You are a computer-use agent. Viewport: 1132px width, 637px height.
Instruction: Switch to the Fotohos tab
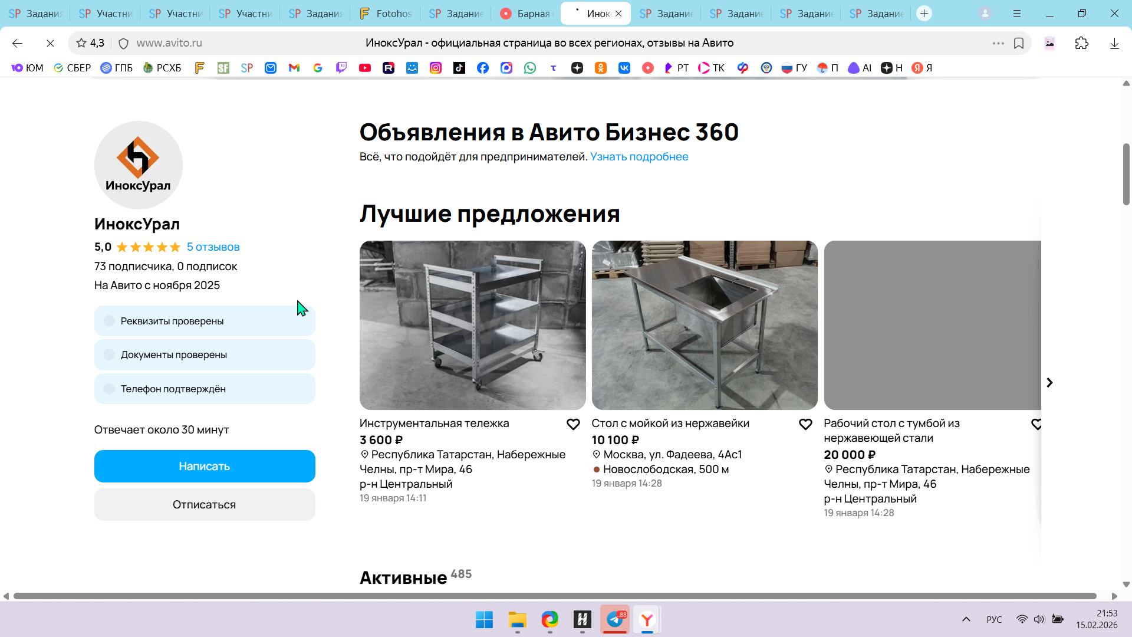coord(386,13)
